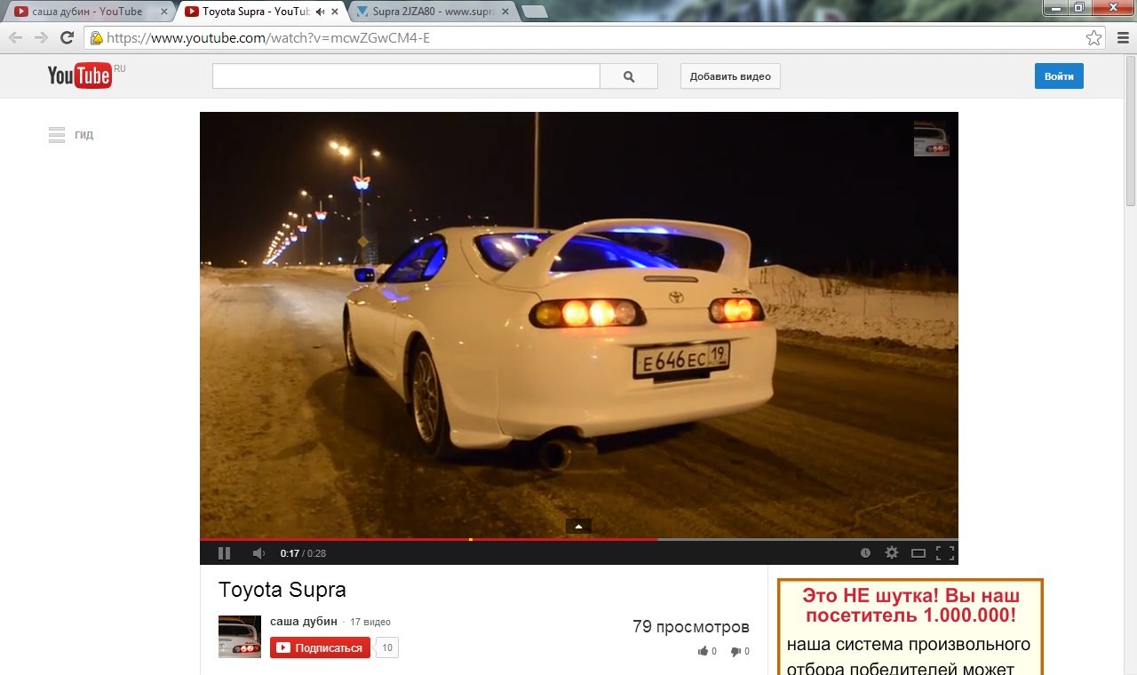Go to the YouTube home logo
Image resolution: width=1137 pixels, height=675 pixels.
pyautogui.click(x=80, y=76)
